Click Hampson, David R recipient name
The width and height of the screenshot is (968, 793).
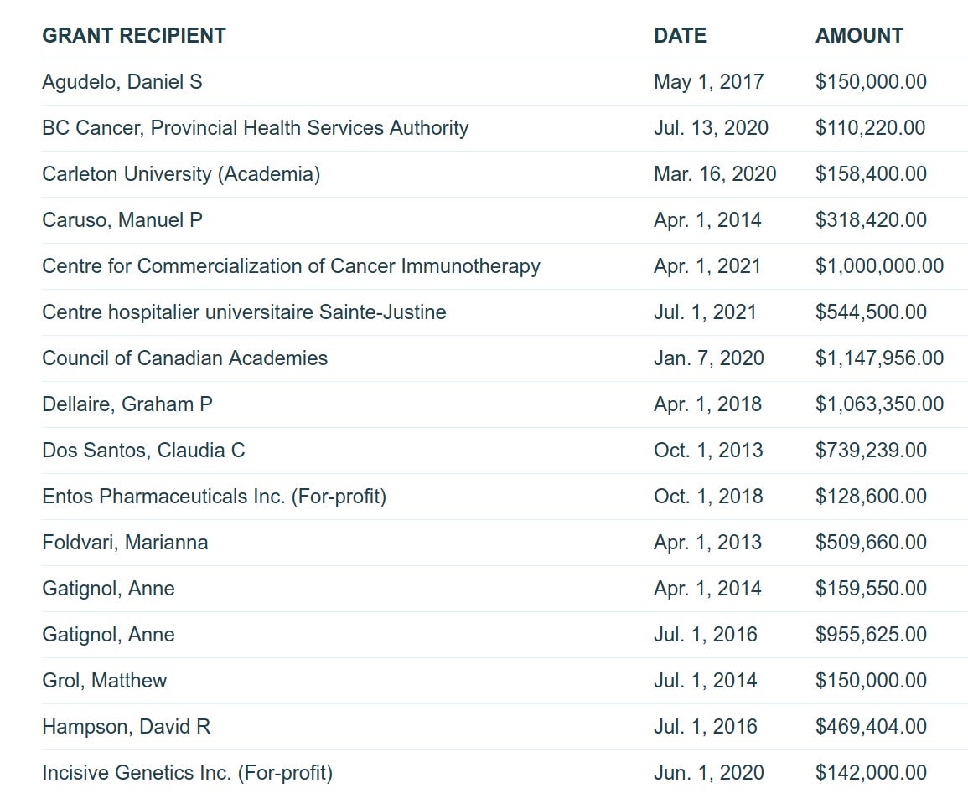[126, 726]
